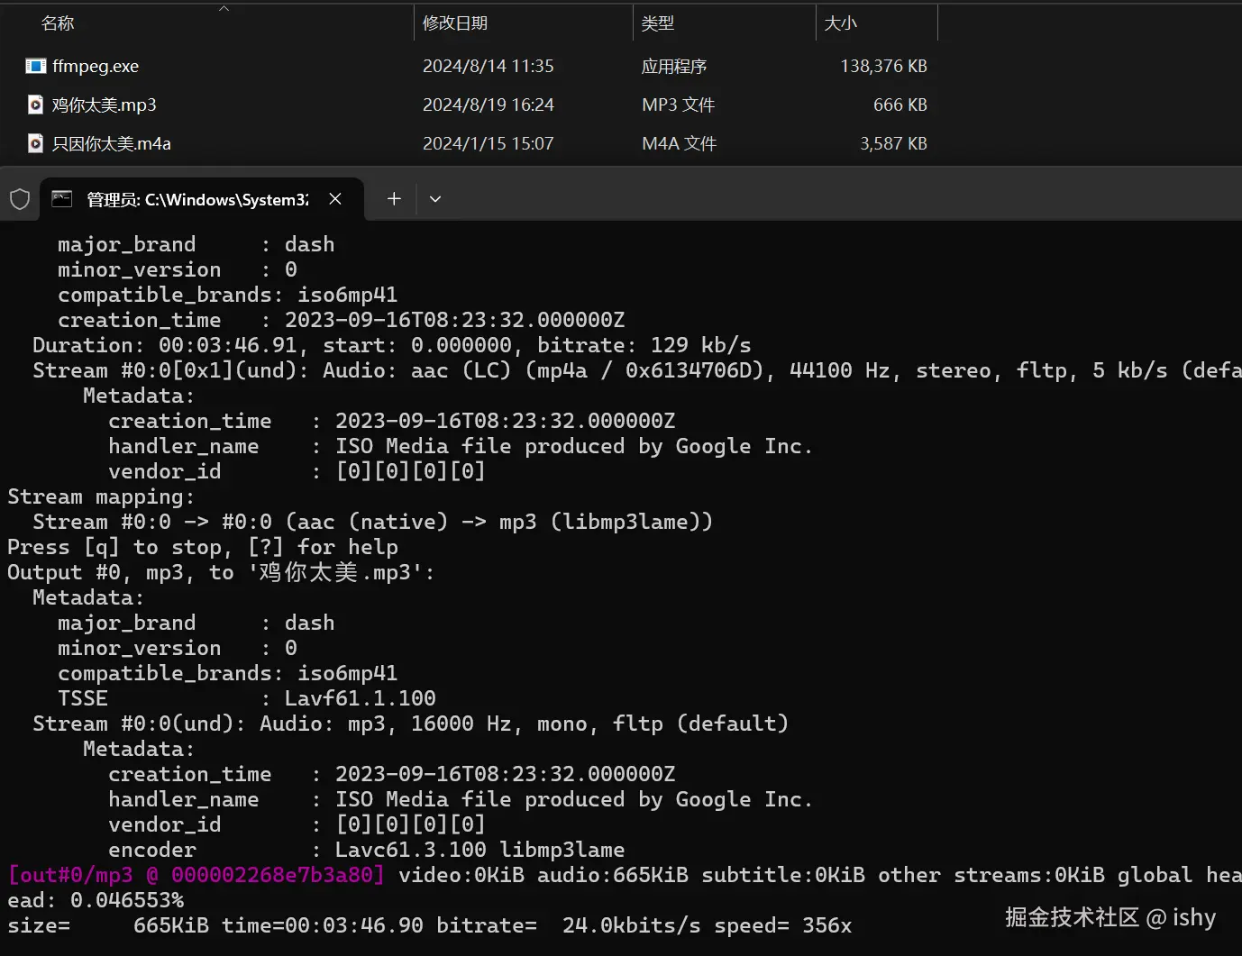
Task: Click the first 'compatible_brands: iso6mp41' line
Action: pos(227,295)
